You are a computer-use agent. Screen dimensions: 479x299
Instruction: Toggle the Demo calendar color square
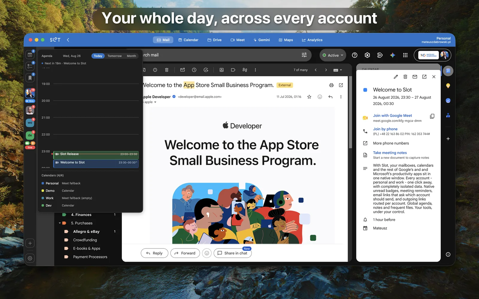[x=43, y=191]
